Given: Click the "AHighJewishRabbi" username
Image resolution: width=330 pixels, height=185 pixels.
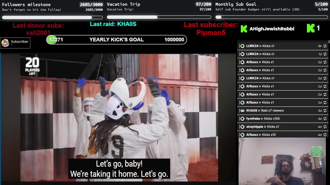Looking at the screenshot, I should pyautogui.click(x=272, y=29).
